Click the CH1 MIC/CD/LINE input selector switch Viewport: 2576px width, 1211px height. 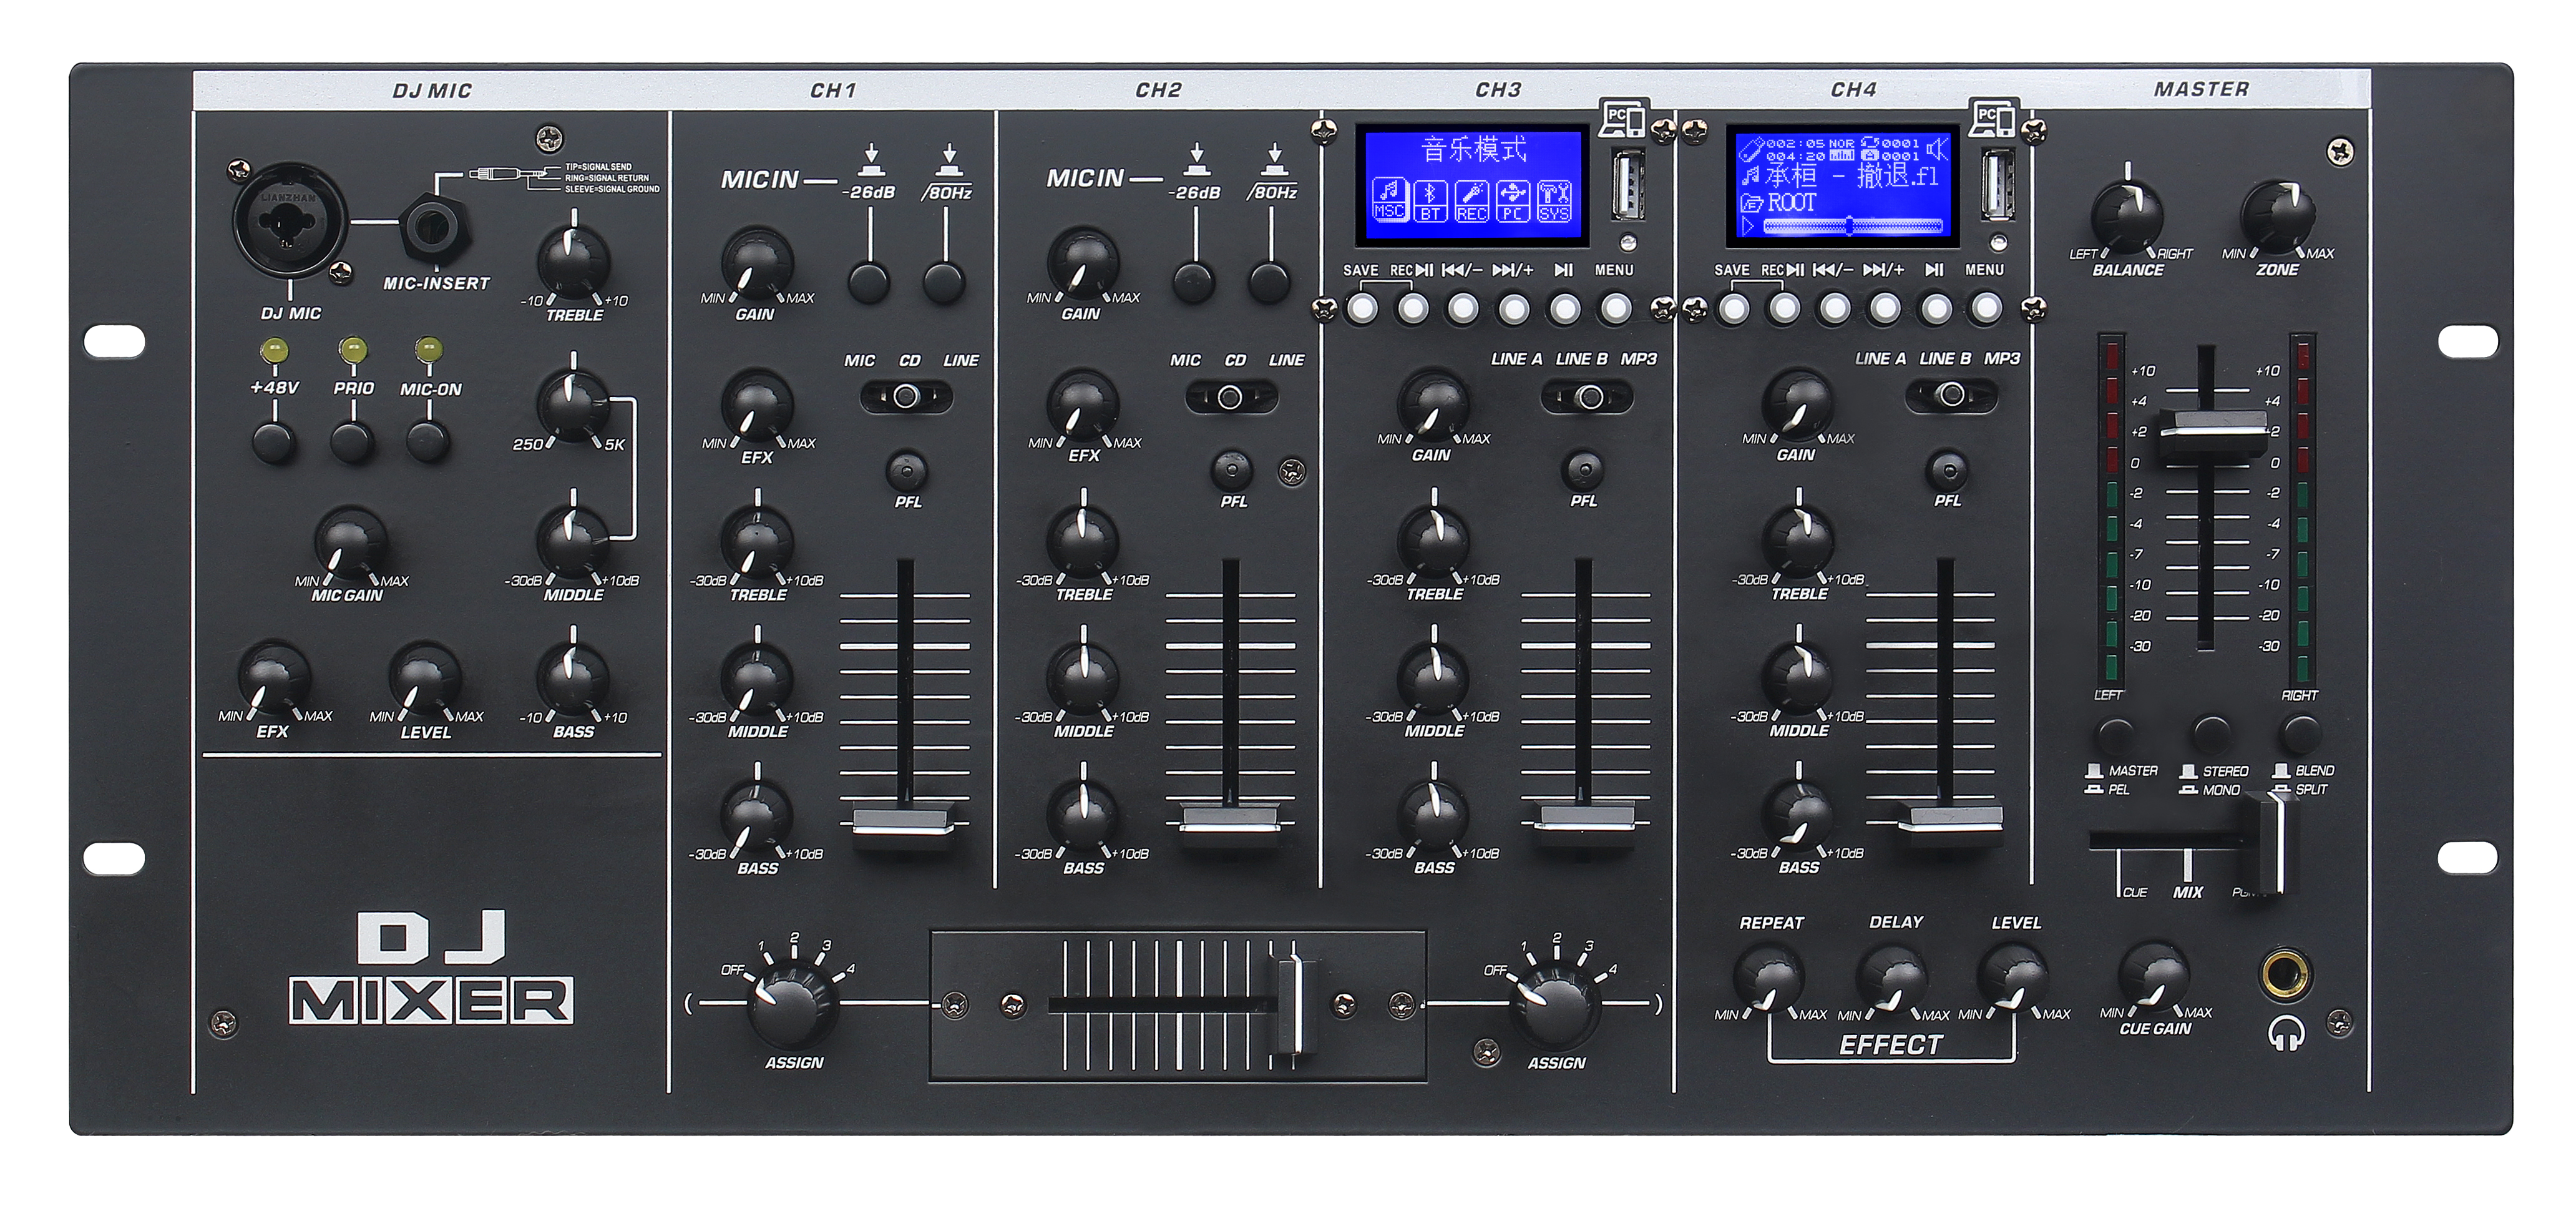[906, 397]
